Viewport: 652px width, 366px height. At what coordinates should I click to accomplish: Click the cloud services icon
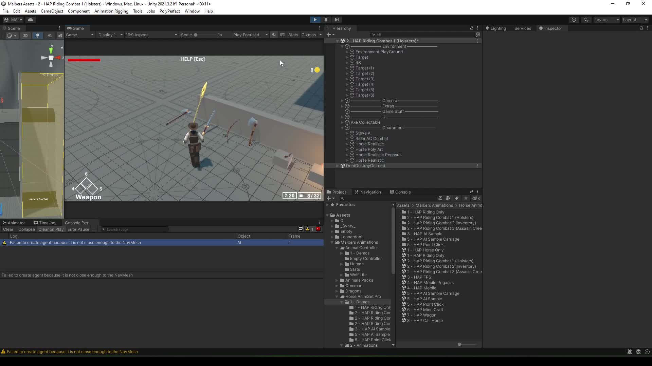pos(31,20)
